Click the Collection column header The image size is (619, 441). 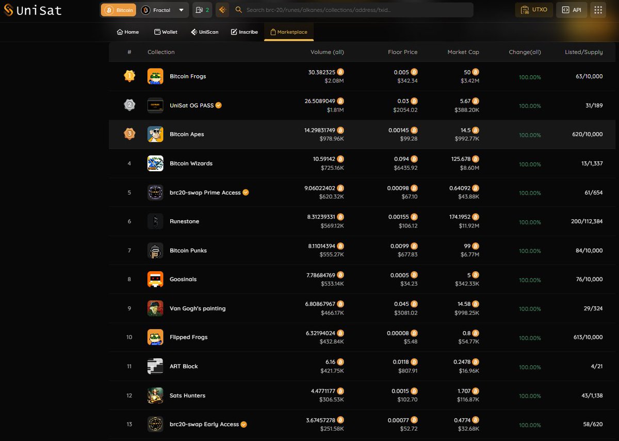point(161,52)
